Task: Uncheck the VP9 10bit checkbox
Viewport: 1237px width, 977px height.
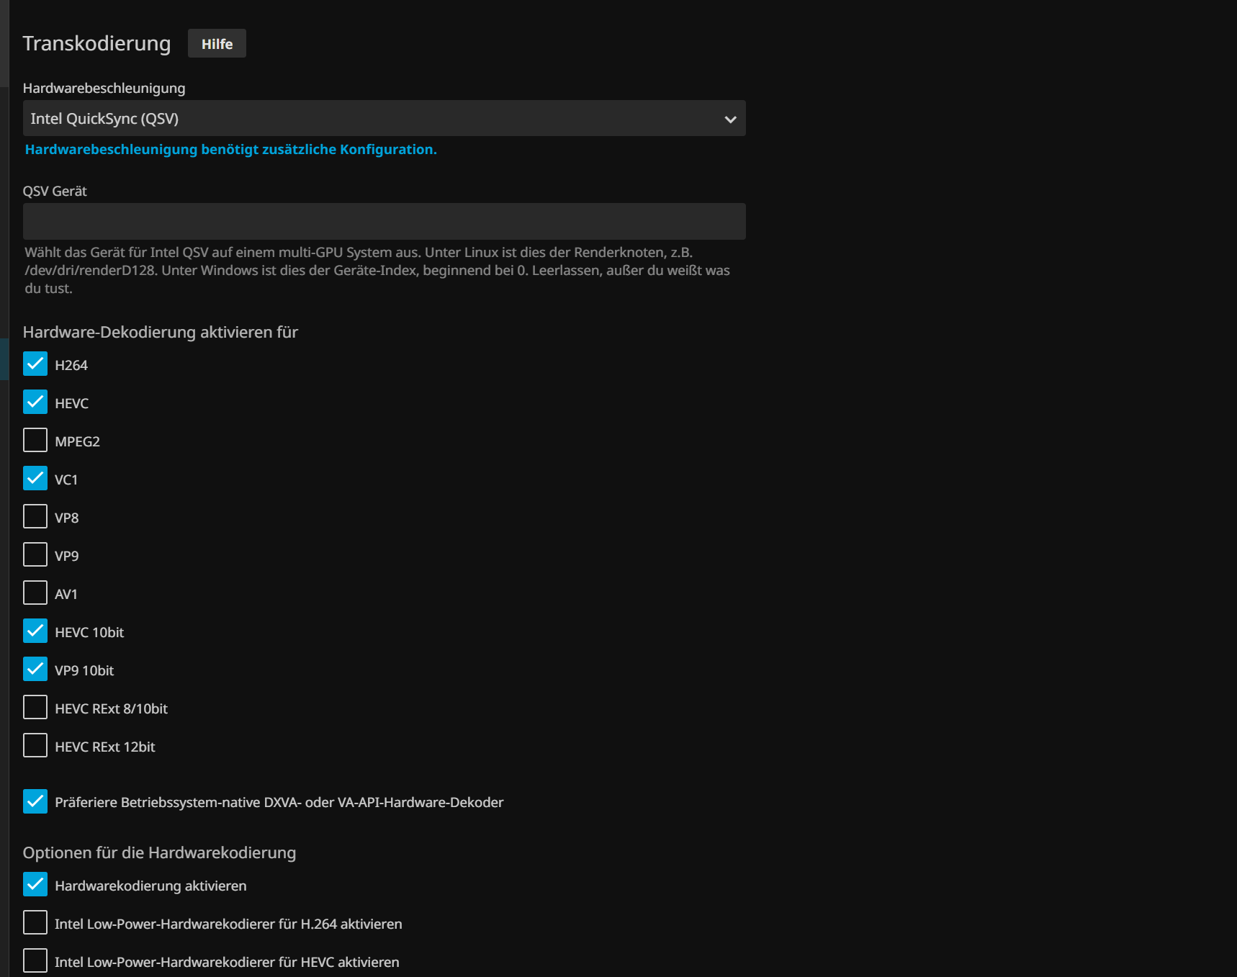Action: 35,670
